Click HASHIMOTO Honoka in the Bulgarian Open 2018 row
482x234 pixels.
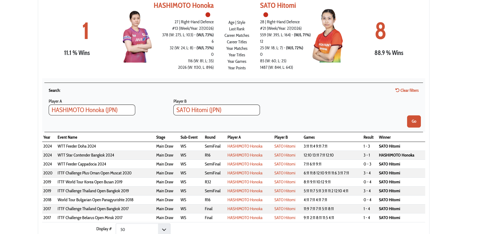[245, 200]
